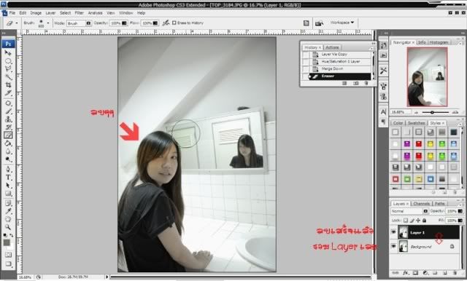The image size is (467, 281).
Task: Open the Tool Presets dock icon
Action: pyautogui.click(x=383, y=71)
